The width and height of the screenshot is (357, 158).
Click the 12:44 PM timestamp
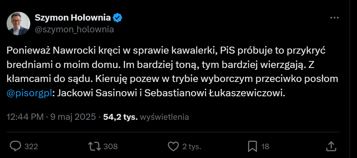25,117
